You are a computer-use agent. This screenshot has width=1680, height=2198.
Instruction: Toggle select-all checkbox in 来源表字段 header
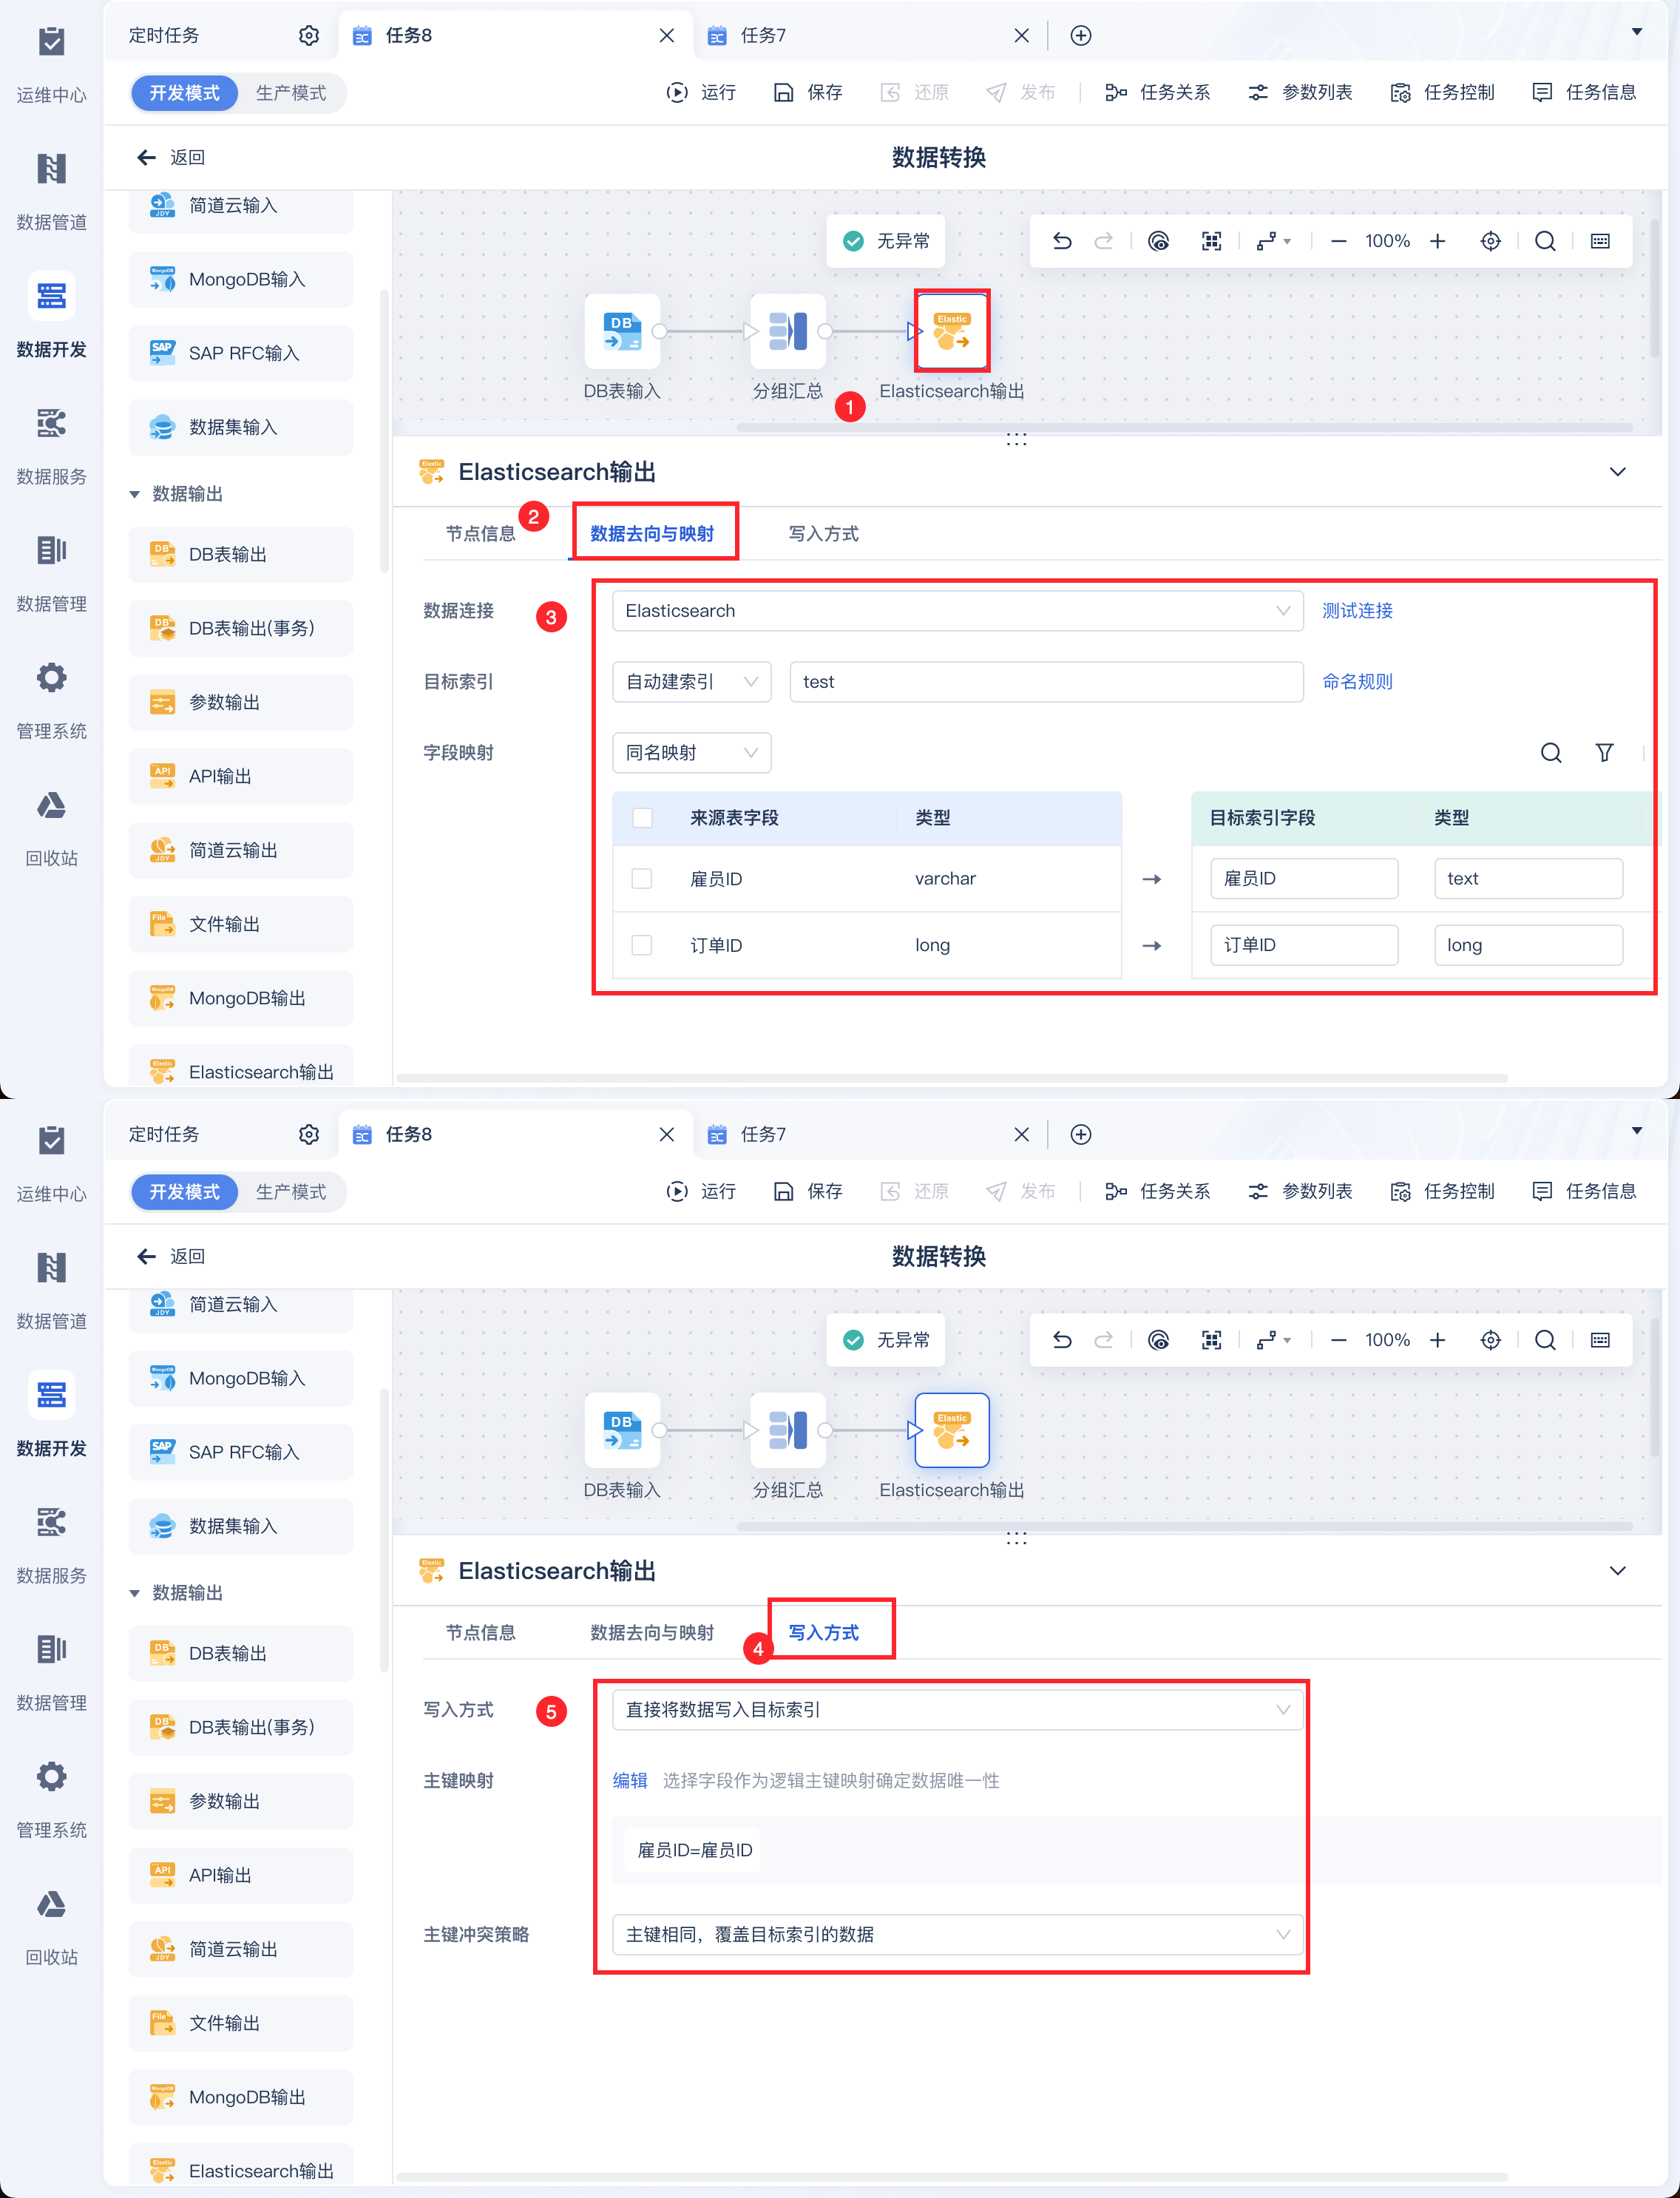pos(642,817)
